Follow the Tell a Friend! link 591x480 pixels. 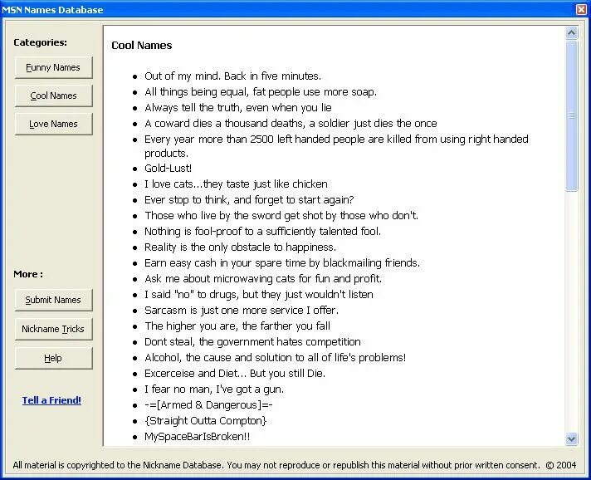(51, 400)
